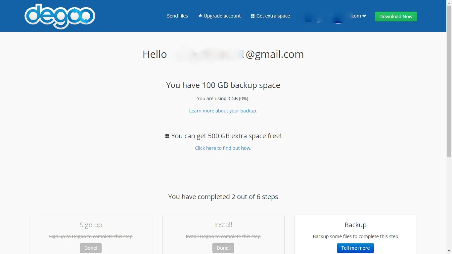
Task: Click gift icon next to 500 GB heading
Action: [167, 136]
